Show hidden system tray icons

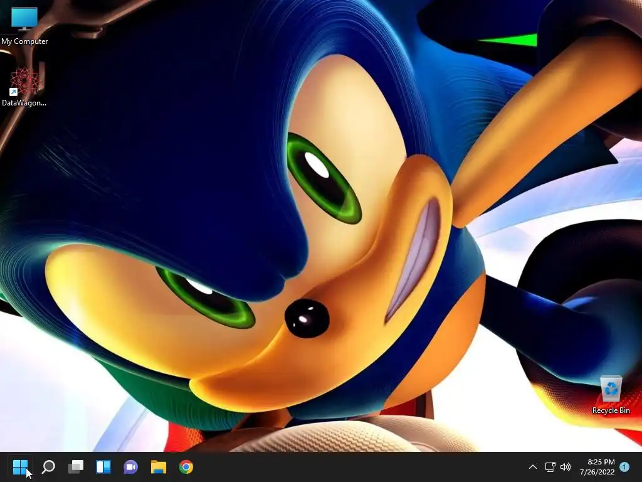click(x=533, y=466)
